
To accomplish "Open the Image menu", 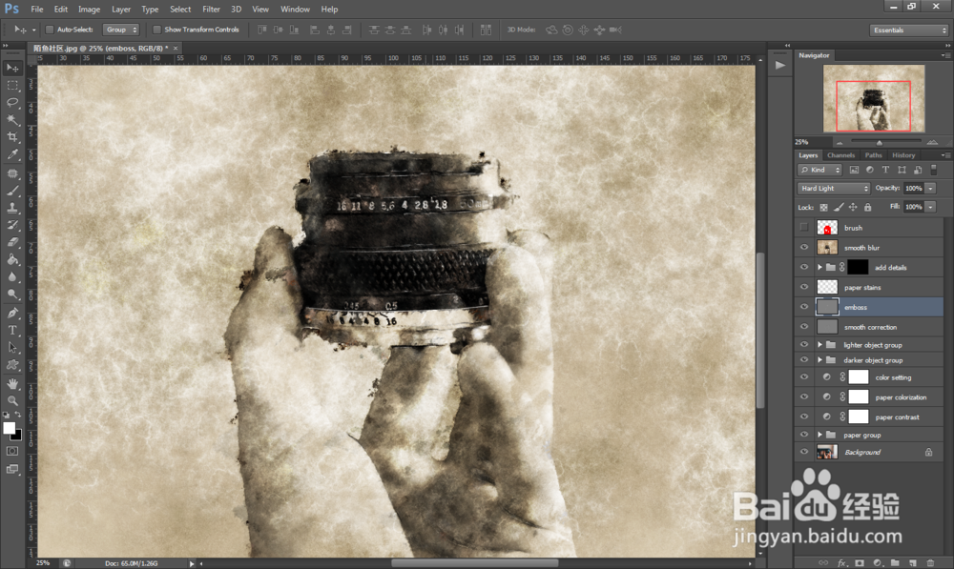I will tap(89, 10).
